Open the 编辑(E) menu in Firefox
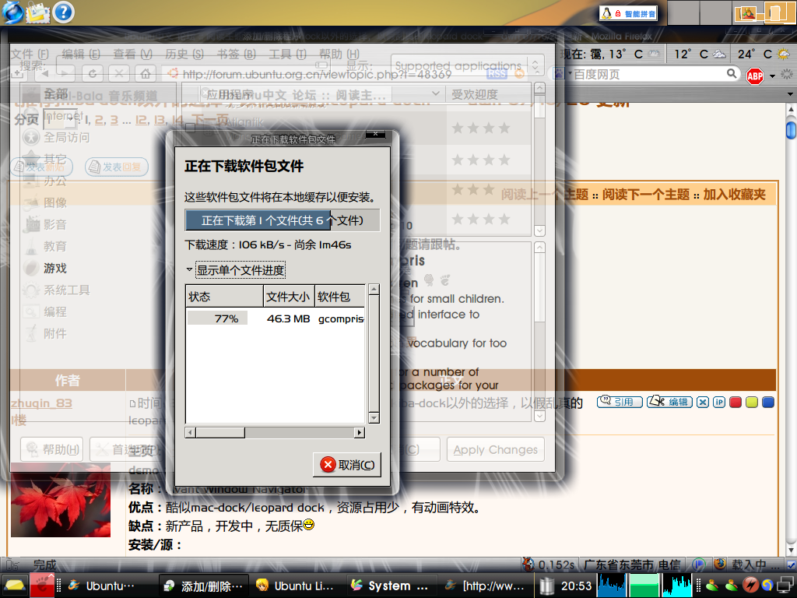Viewport: 797px width, 598px height. pos(81,54)
